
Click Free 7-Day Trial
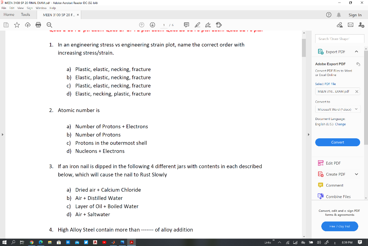point(339,226)
